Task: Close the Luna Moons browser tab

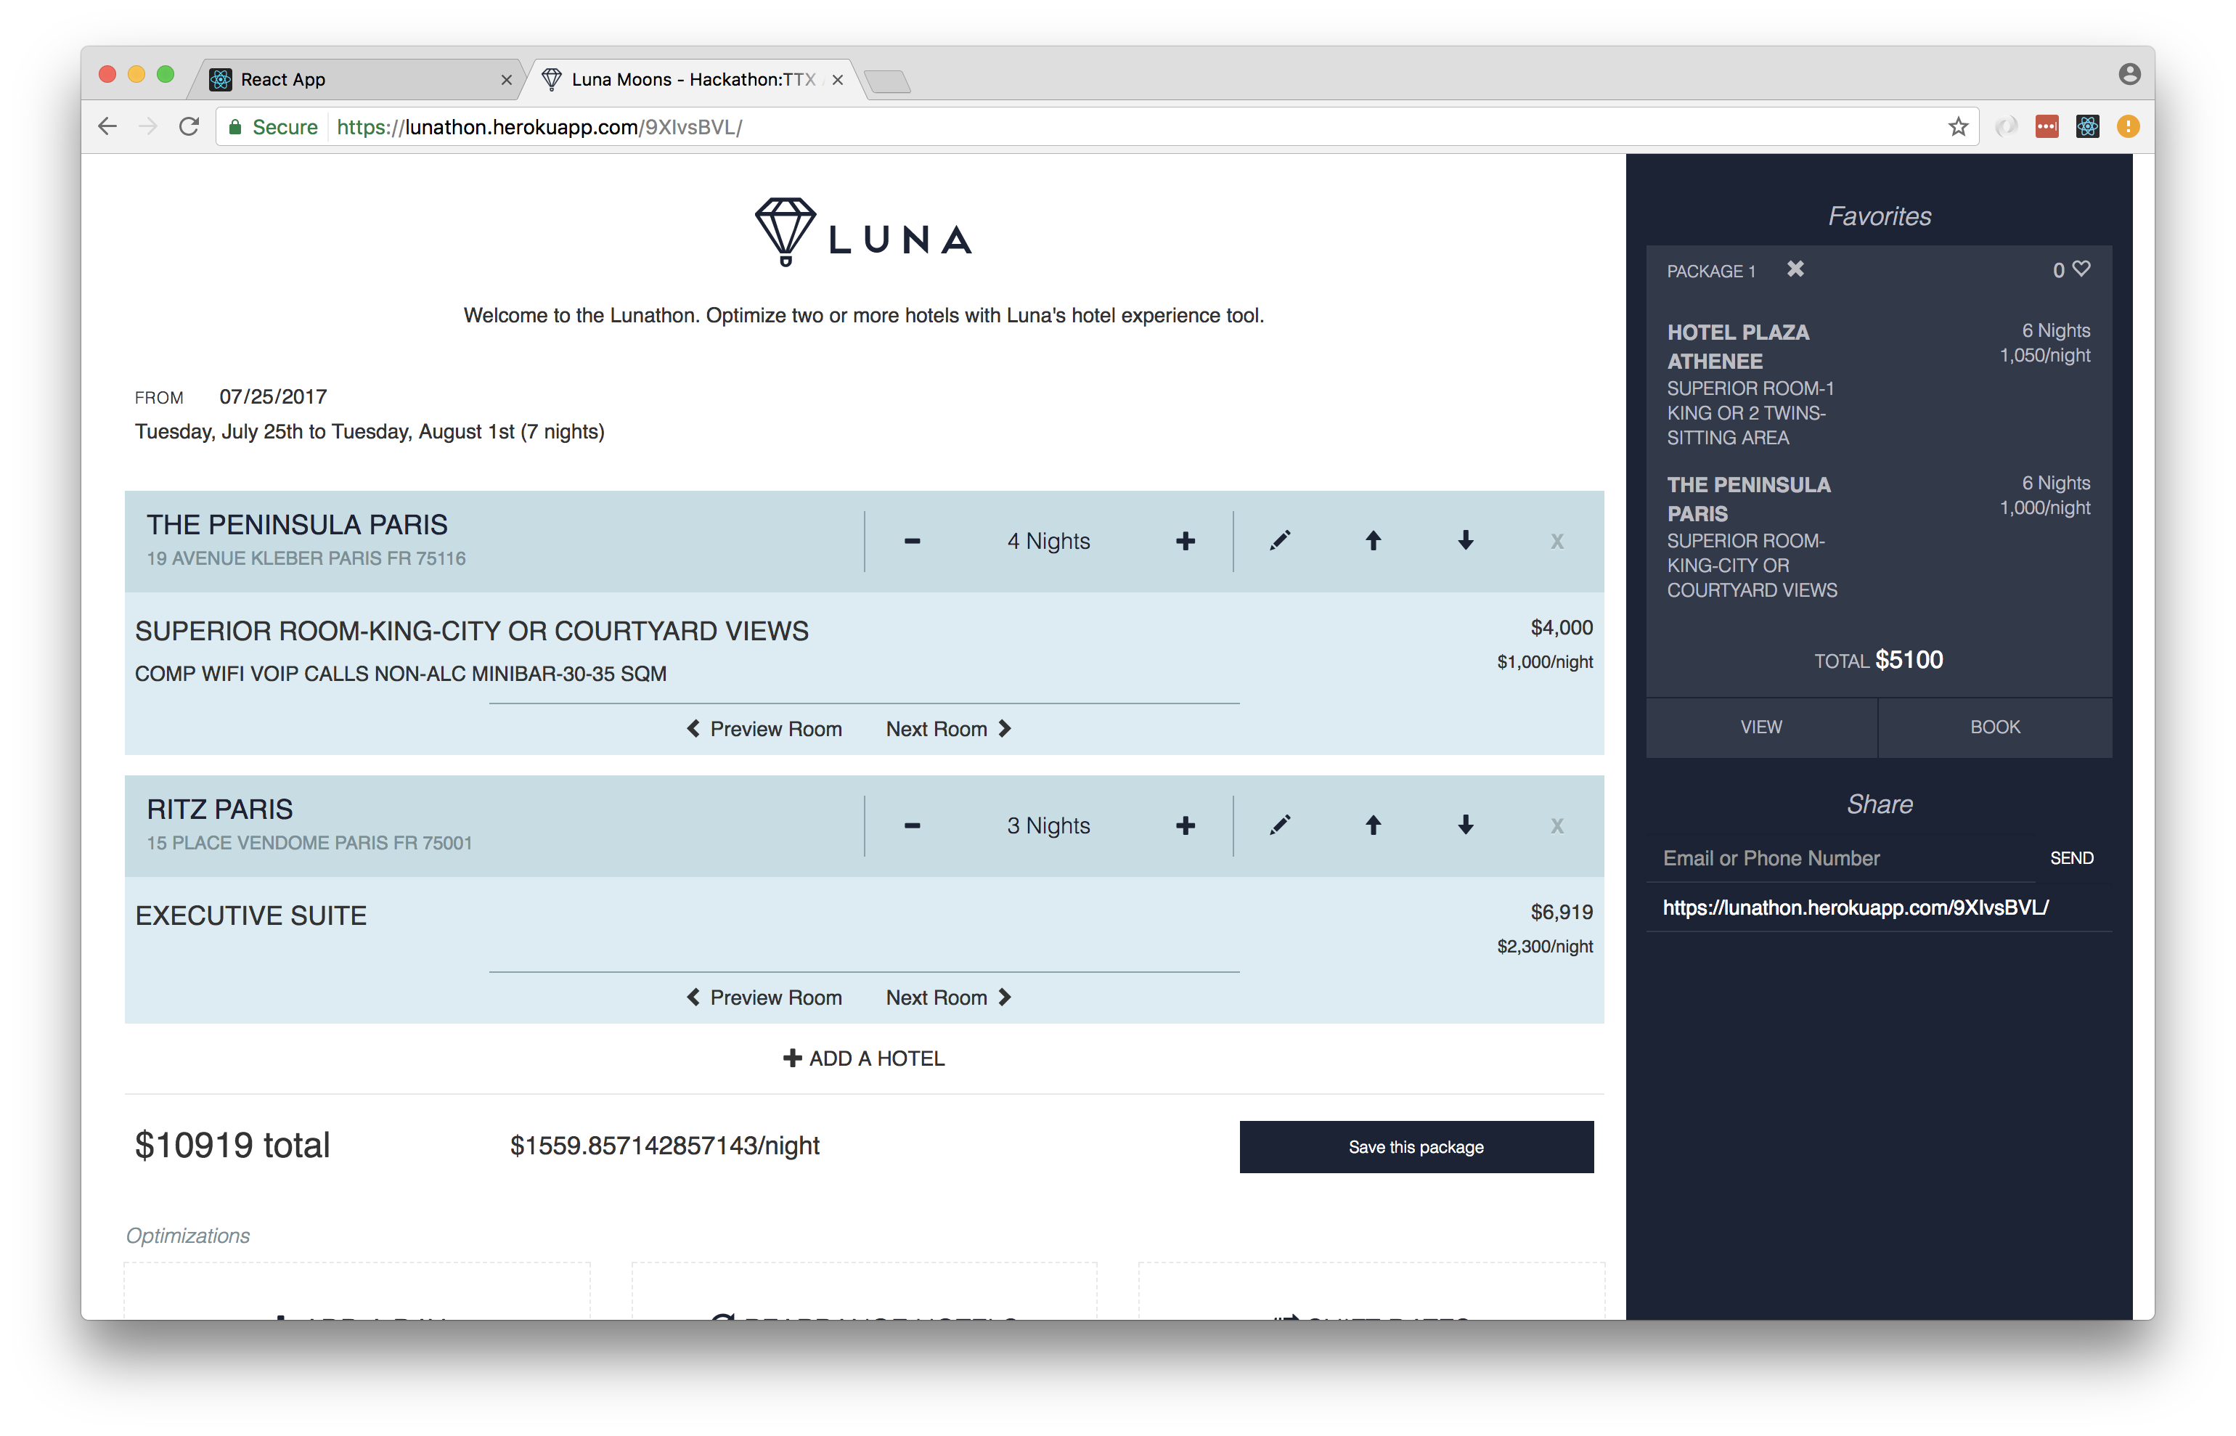Action: [x=837, y=80]
